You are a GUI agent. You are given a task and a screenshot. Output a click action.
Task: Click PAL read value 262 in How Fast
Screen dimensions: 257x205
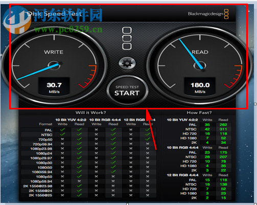[x=223, y=125]
